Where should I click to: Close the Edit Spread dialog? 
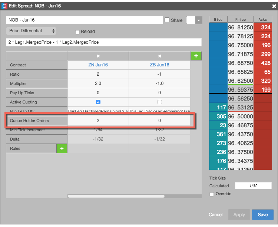[x=274, y=6]
